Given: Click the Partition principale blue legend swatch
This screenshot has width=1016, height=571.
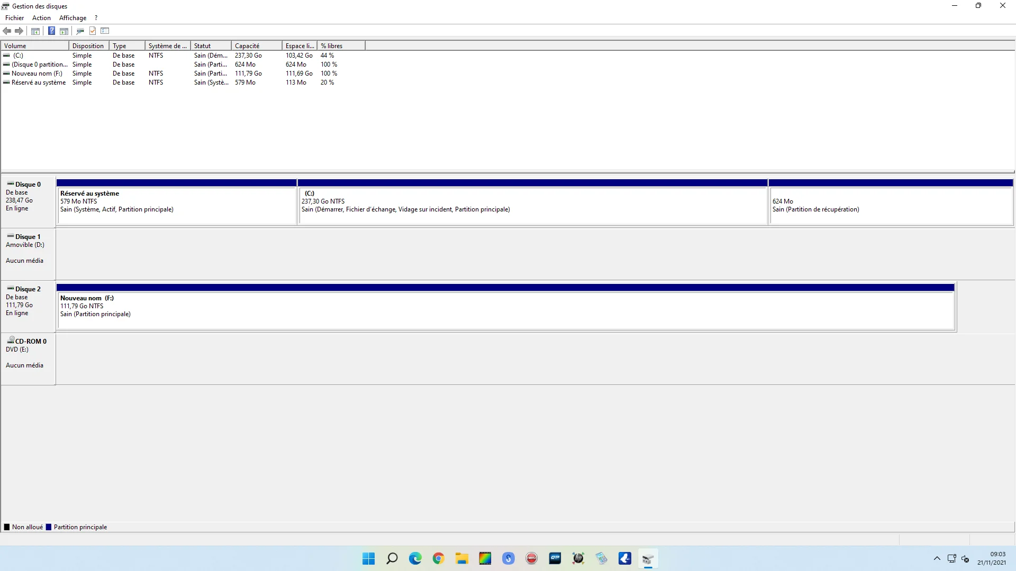Looking at the screenshot, I should point(49,527).
